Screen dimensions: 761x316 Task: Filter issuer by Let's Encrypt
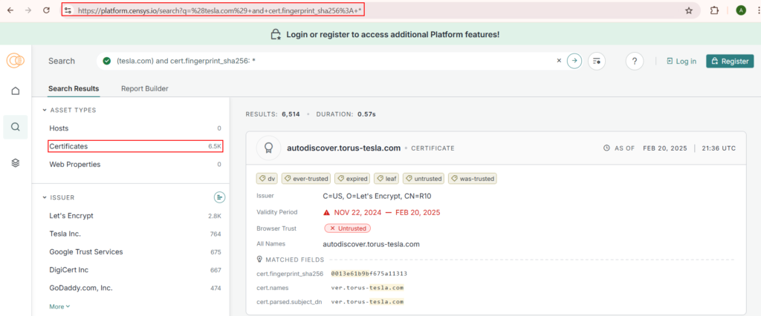point(71,216)
